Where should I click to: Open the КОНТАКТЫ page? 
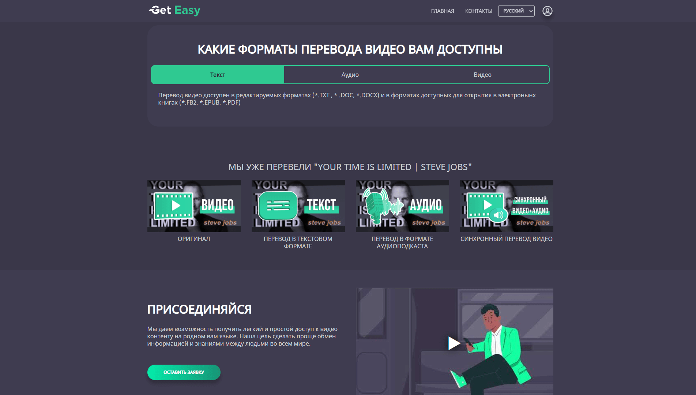tap(478, 11)
